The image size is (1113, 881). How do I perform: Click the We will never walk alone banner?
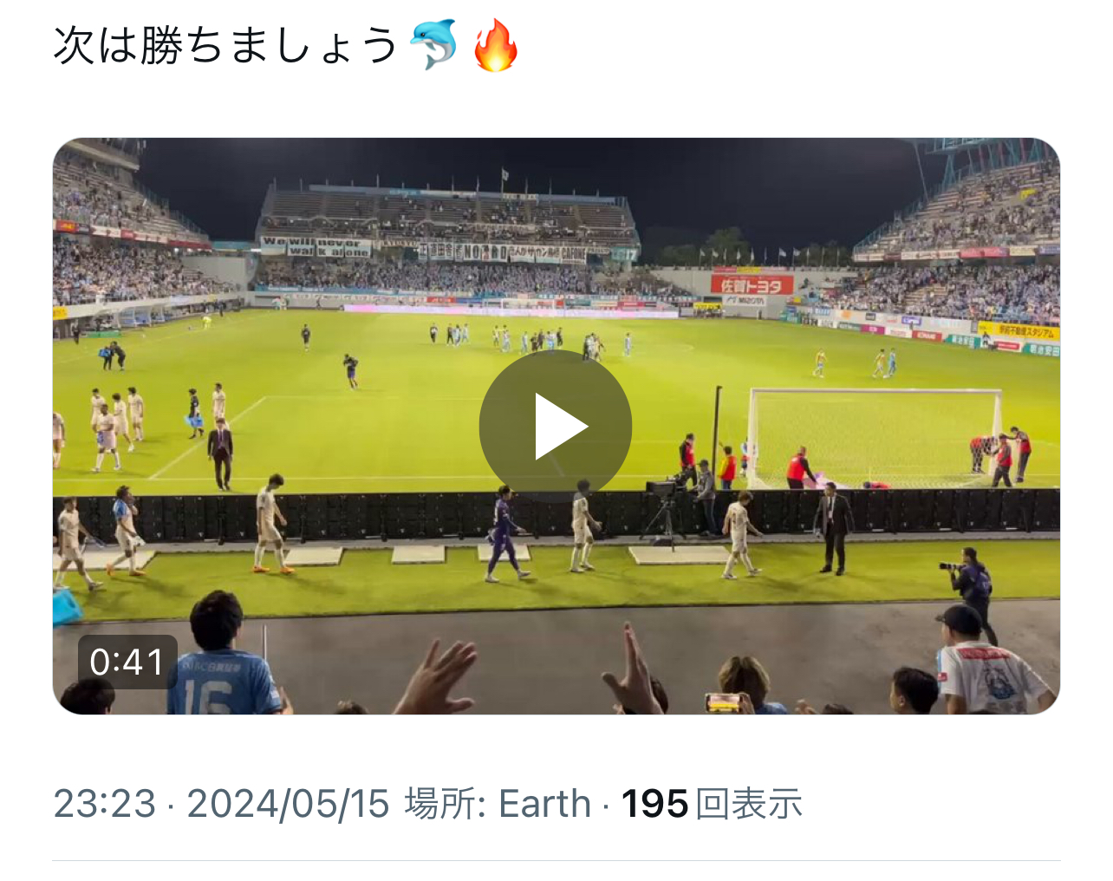(x=316, y=247)
